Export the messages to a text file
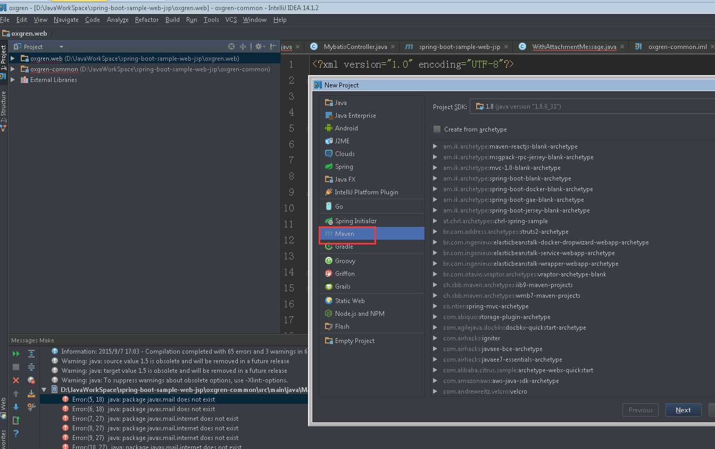The image size is (715, 449). pyautogui.click(x=16, y=420)
